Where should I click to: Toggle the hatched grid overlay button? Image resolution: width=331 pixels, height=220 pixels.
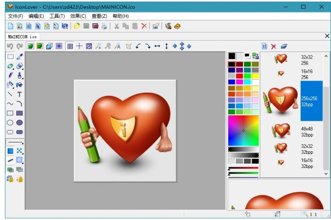point(89,46)
